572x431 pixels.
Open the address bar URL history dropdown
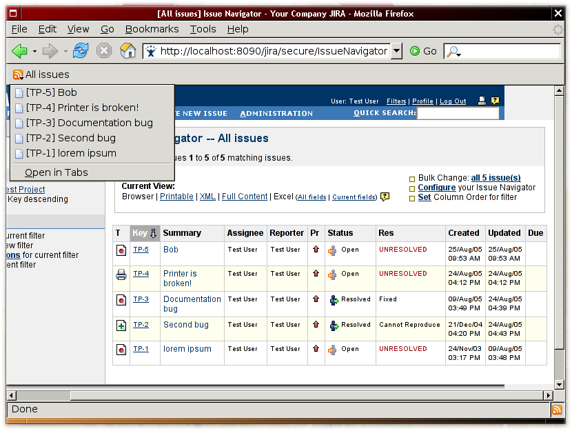point(396,51)
